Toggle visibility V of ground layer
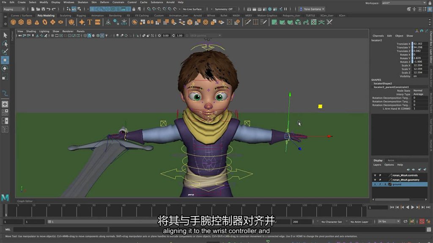 pos(375,184)
